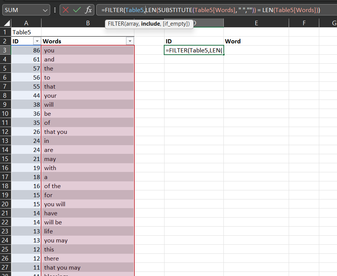Click the cell with word 'to'
337x276 pixels.
pos(88,77)
